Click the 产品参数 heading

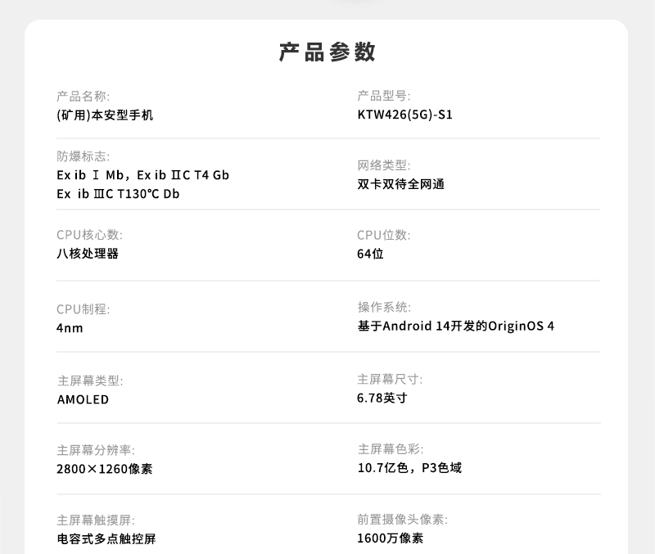click(x=327, y=52)
